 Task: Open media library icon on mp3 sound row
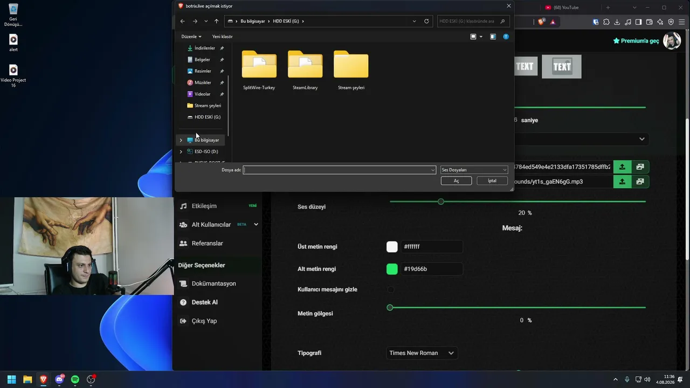click(x=640, y=182)
